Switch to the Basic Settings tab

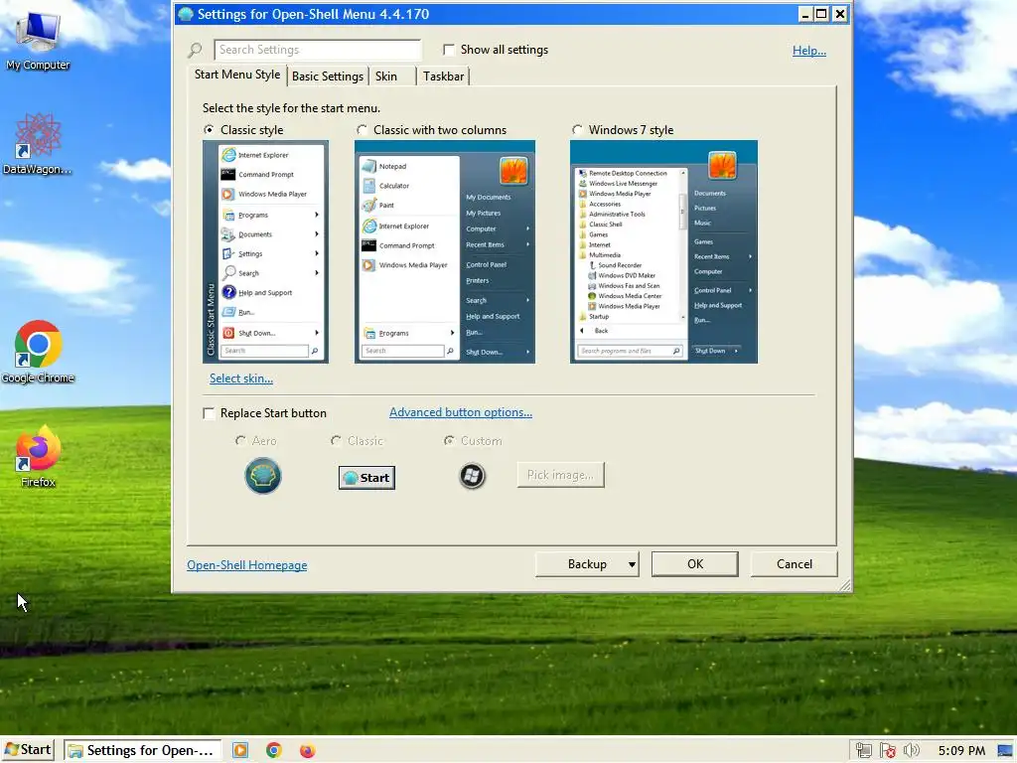tap(328, 76)
